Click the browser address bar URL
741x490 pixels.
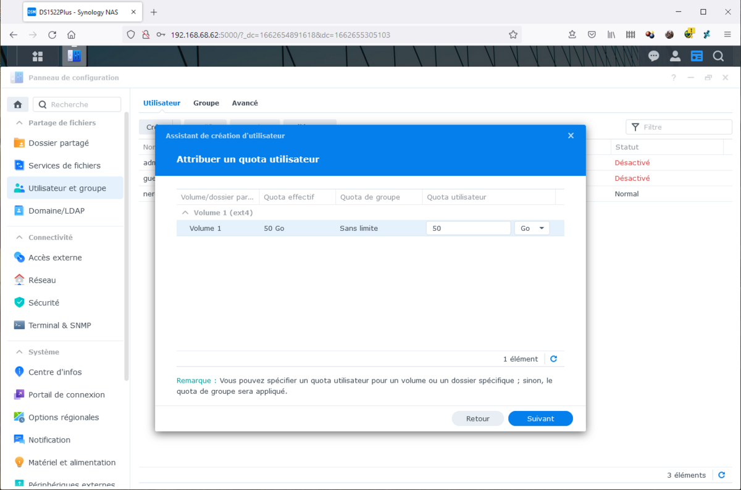click(x=280, y=35)
